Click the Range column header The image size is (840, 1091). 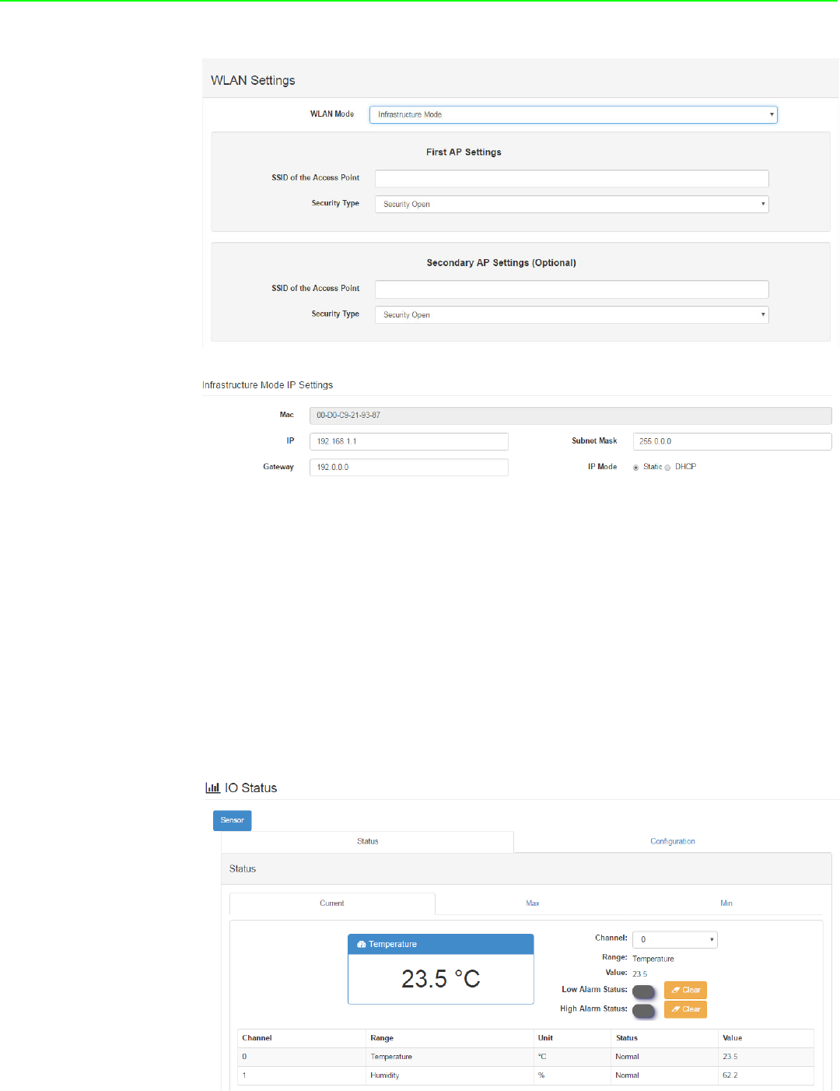(382, 1038)
